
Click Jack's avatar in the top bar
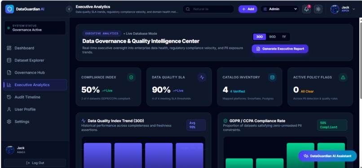pos(335,9)
